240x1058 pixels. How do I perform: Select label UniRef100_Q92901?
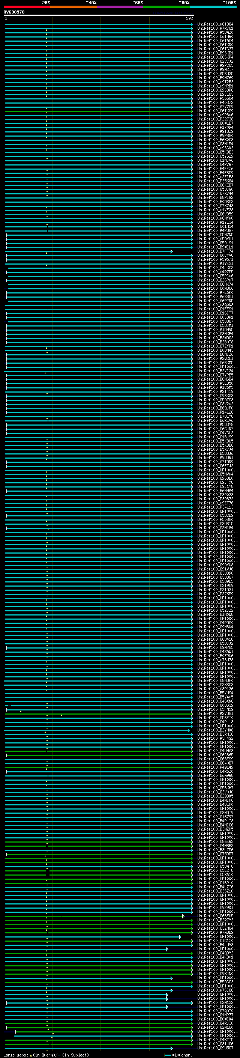point(215,907)
